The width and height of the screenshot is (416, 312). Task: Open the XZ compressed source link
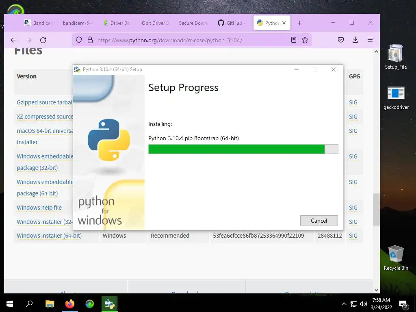tap(45, 117)
